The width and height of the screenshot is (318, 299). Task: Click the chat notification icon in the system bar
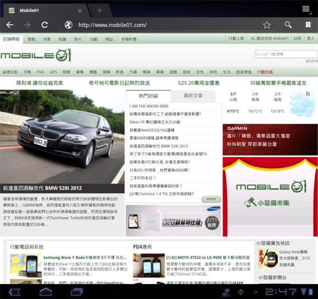[x=226, y=292]
